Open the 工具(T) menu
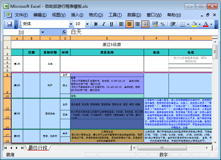221x160 pixels. [115, 15]
